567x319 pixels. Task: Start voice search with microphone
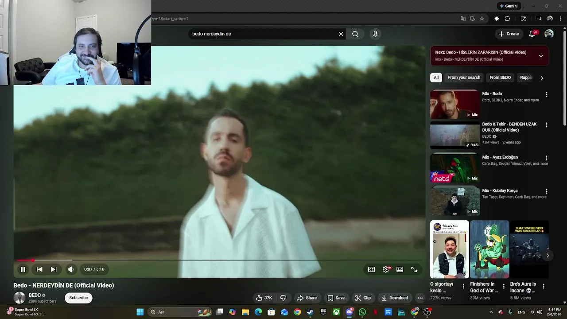[375, 34]
